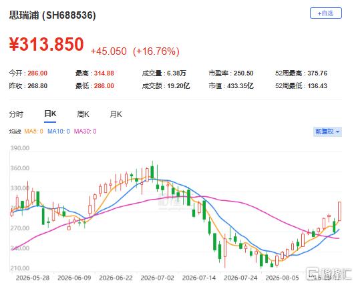Open the 月K chart tab
356x285 pixels.
[116, 114]
